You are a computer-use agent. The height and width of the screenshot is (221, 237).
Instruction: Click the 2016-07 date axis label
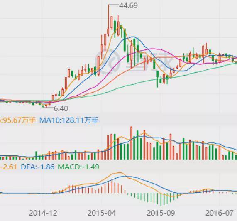[x=220, y=213]
